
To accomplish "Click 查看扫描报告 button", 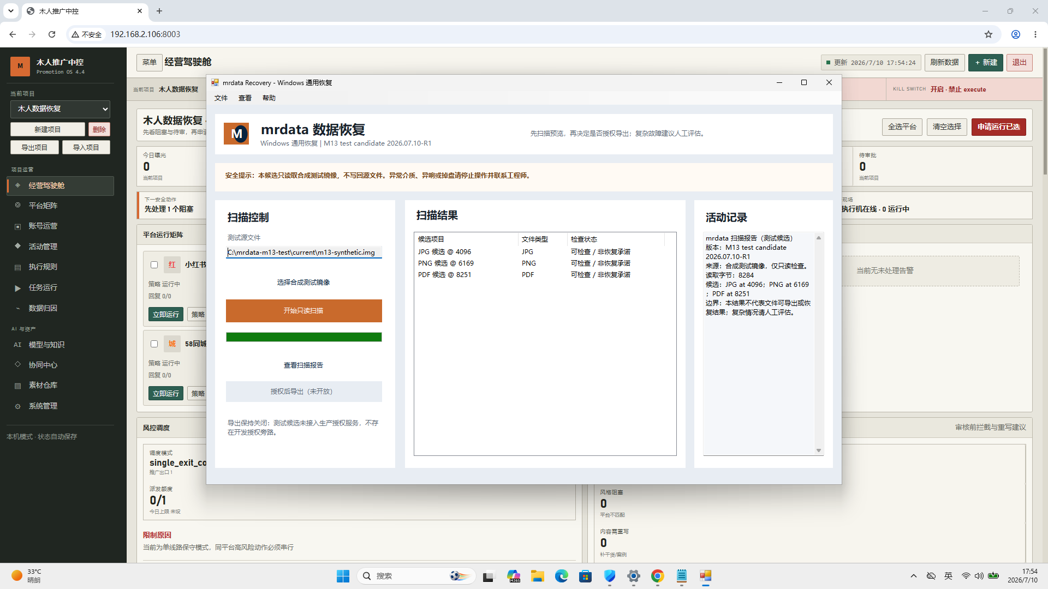I will 304,365.
